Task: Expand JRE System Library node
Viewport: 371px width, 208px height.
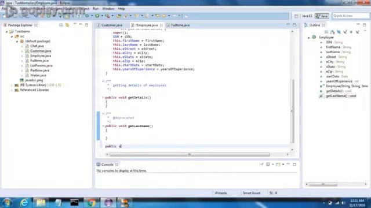Action: (x=12, y=85)
